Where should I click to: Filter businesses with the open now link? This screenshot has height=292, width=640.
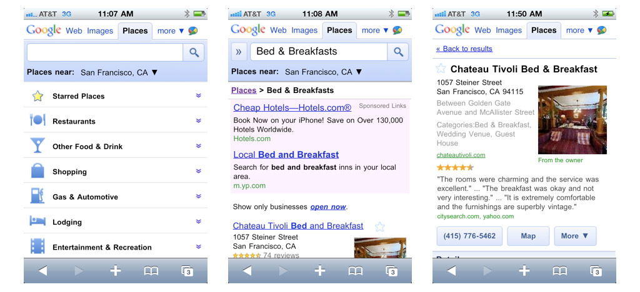[x=327, y=207]
